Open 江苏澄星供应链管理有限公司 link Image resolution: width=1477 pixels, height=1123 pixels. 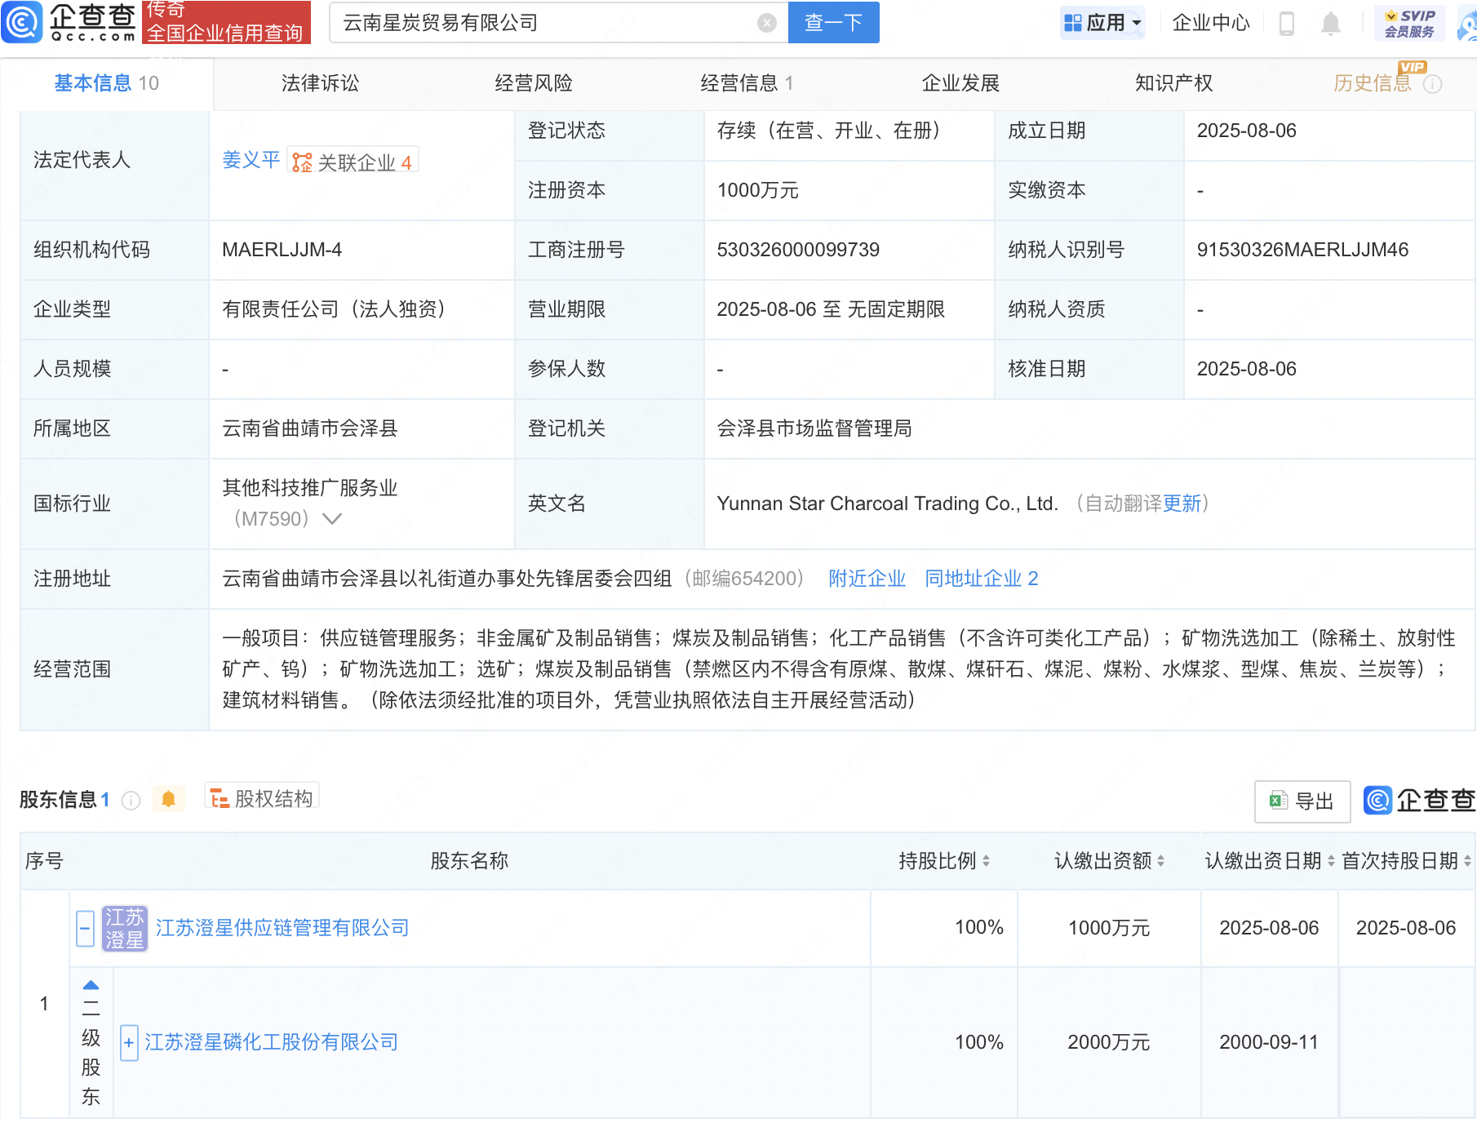tap(282, 928)
